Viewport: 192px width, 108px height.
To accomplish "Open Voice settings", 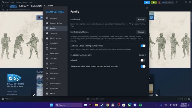I will click(x=55, y=79).
